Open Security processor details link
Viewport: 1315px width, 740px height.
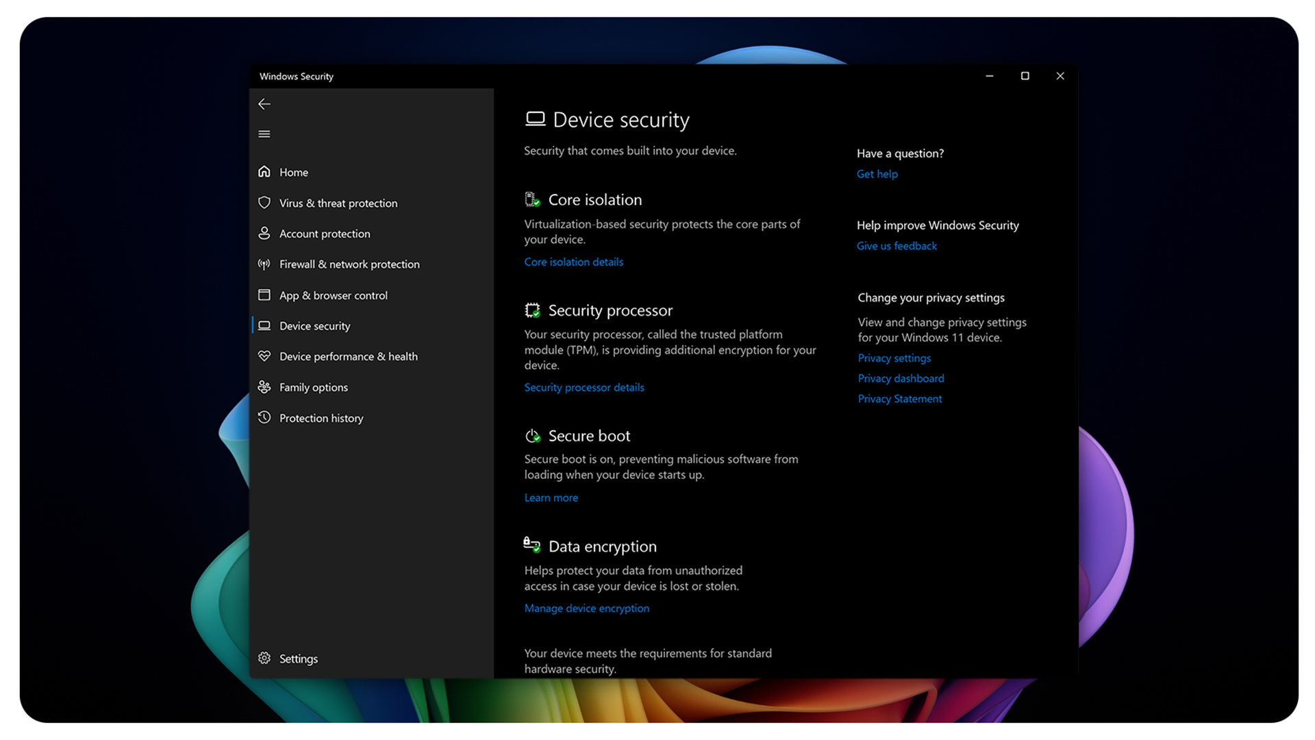tap(584, 388)
